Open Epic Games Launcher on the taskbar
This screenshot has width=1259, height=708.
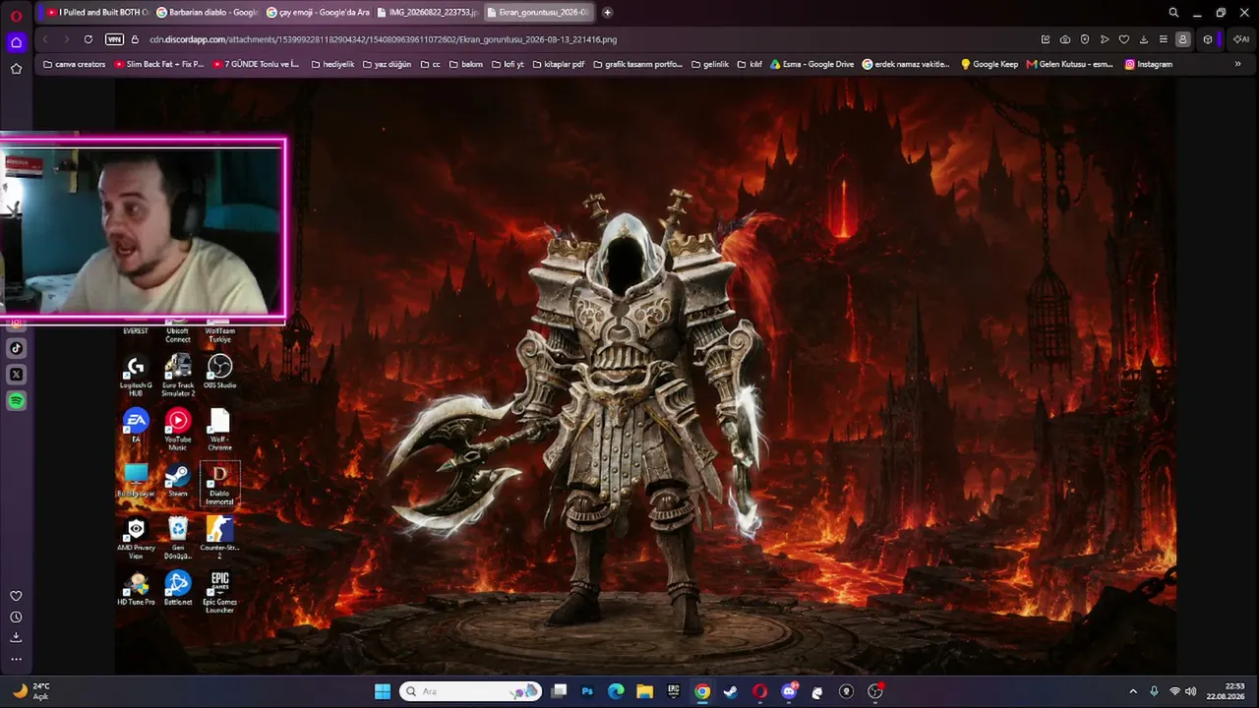(674, 691)
